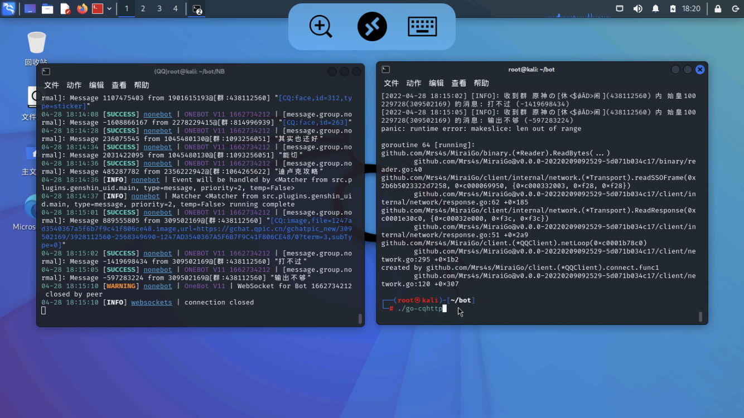The height and width of the screenshot is (418, 744).
Task: Open 帮助 menu in NB terminal
Action: click(x=142, y=85)
